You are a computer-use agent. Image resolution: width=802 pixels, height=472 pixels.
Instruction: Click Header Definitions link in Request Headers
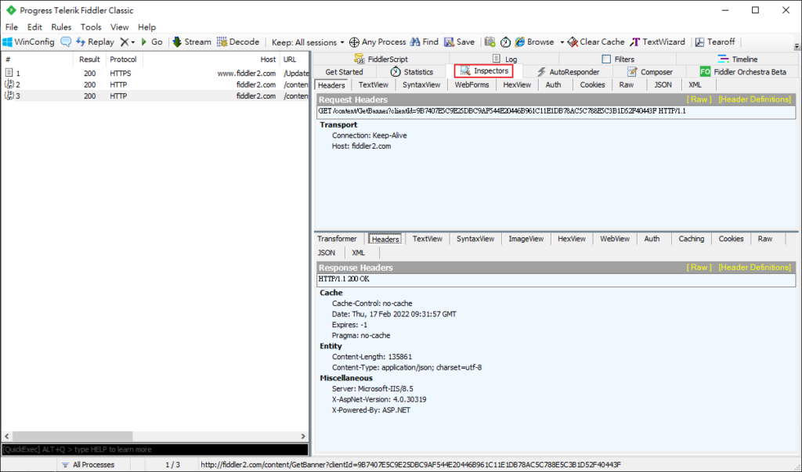click(754, 99)
